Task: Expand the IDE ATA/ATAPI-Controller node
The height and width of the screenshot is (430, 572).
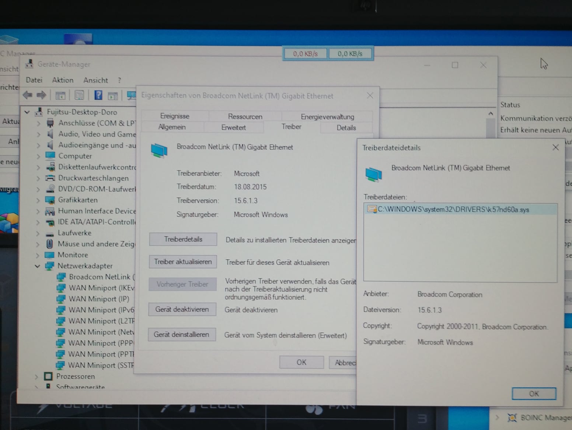Action: pyautogui.click(x=38, y=222)
